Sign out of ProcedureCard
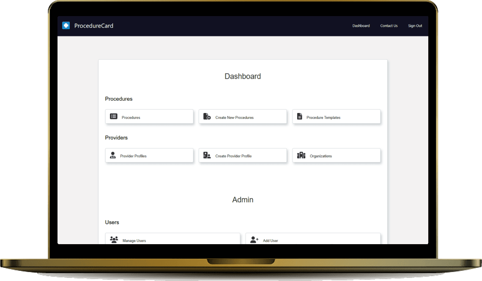Image resolution: width=482 pixels, height=281 pixels. [415, 26]
